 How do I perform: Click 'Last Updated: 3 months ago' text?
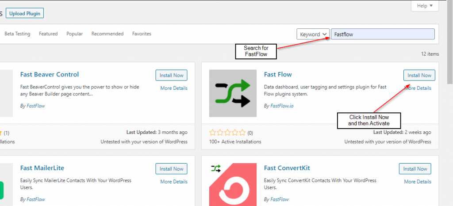(157, 133)
